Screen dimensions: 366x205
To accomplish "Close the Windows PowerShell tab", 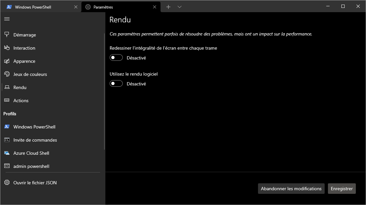I will (76, 7).
